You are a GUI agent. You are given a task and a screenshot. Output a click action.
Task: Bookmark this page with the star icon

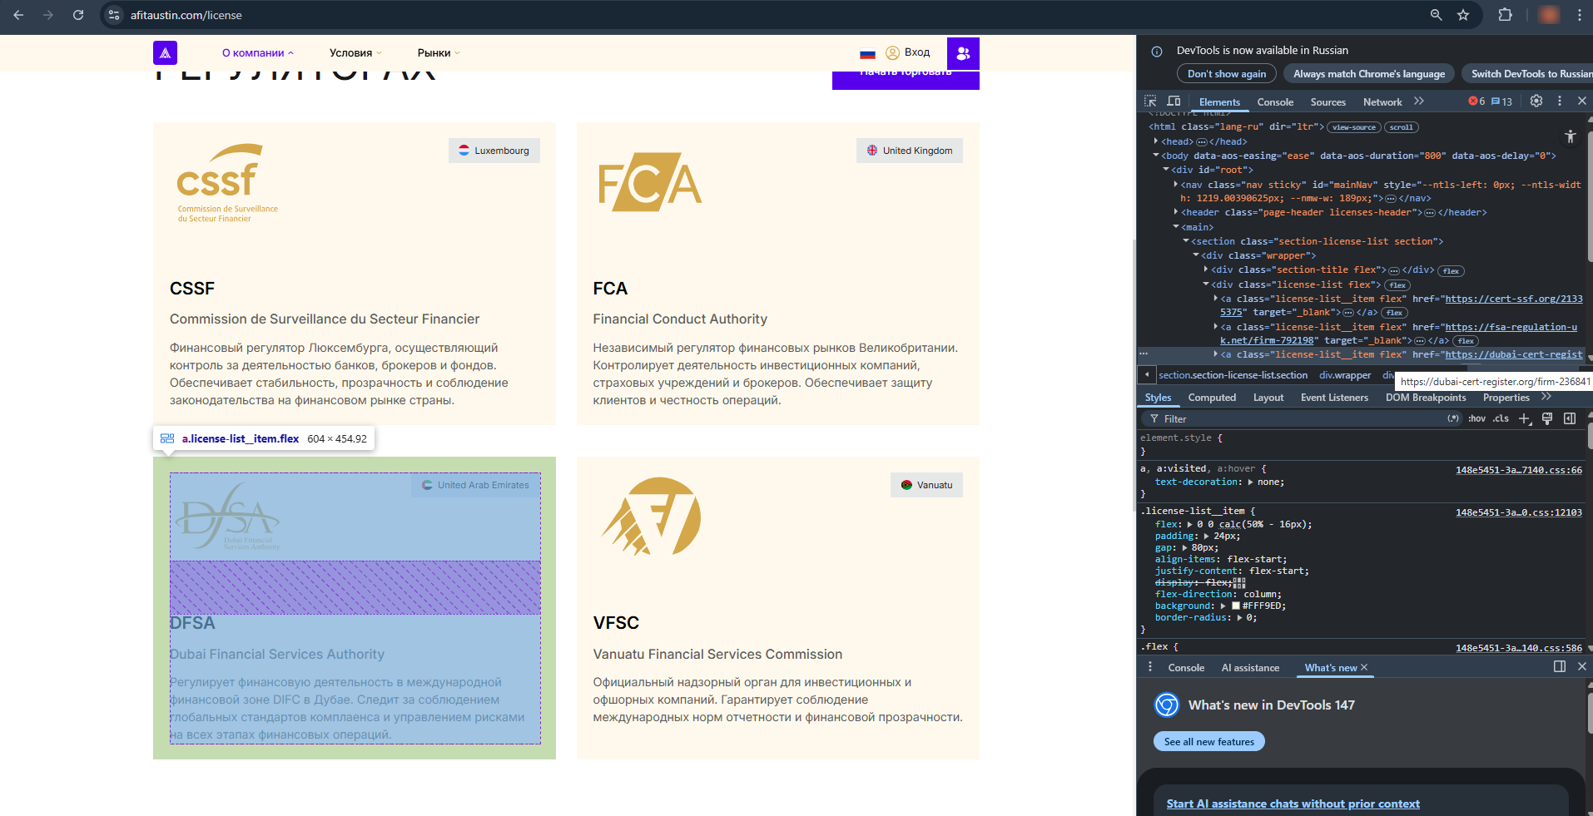[1463, 15]
